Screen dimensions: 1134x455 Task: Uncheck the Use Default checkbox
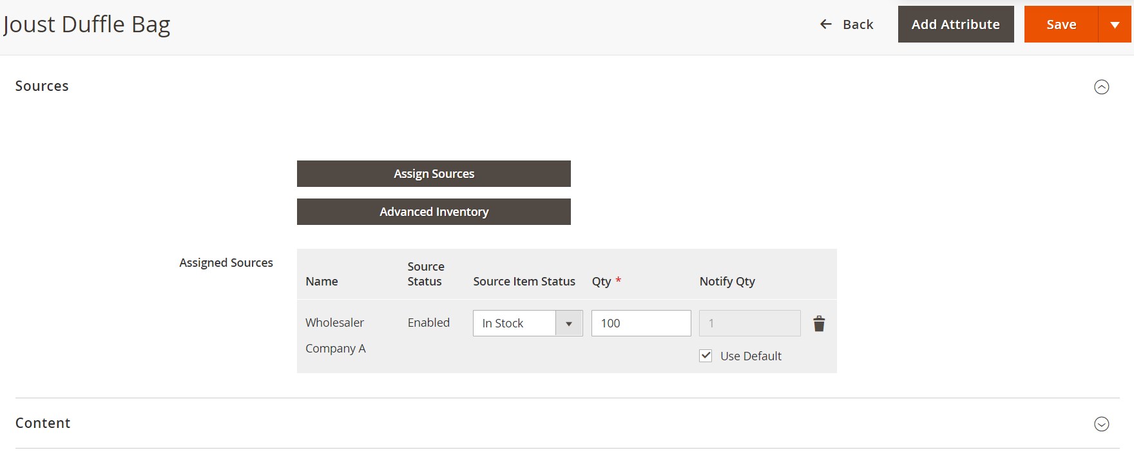[706, 356]
